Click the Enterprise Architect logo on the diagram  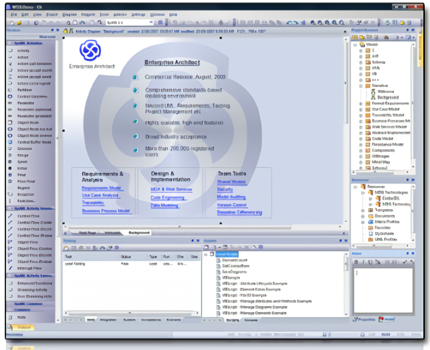90,50
